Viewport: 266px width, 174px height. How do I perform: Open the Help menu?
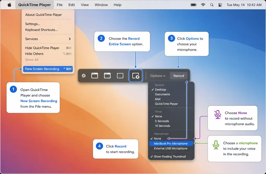tap(117, 5)
